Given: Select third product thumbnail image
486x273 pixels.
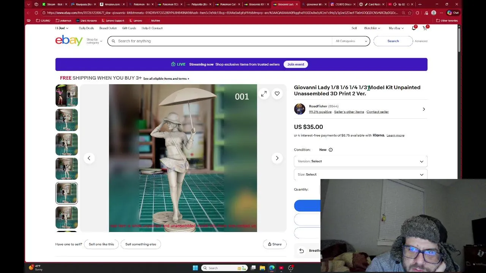Looking at the screenshot, I should point(67,144).
